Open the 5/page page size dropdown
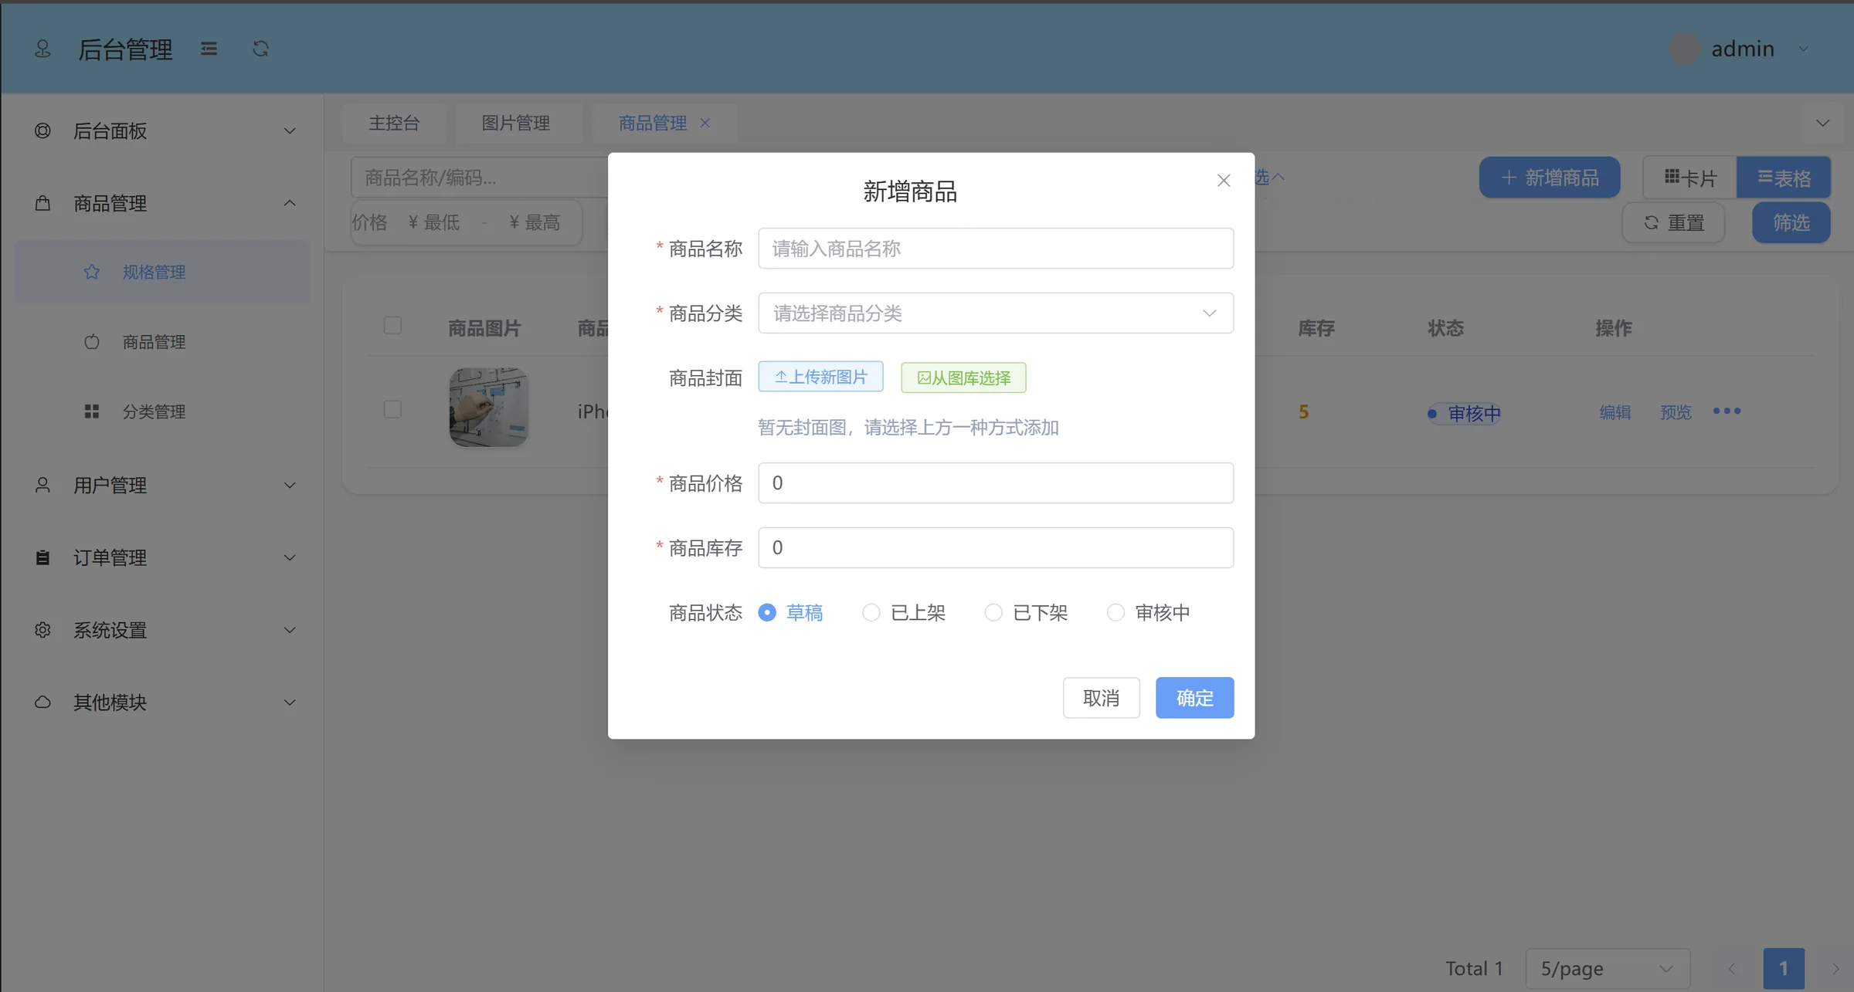 tap(1608, 969)
